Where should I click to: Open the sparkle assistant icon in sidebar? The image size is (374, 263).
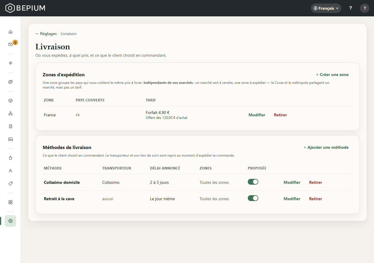pos(11,63)
